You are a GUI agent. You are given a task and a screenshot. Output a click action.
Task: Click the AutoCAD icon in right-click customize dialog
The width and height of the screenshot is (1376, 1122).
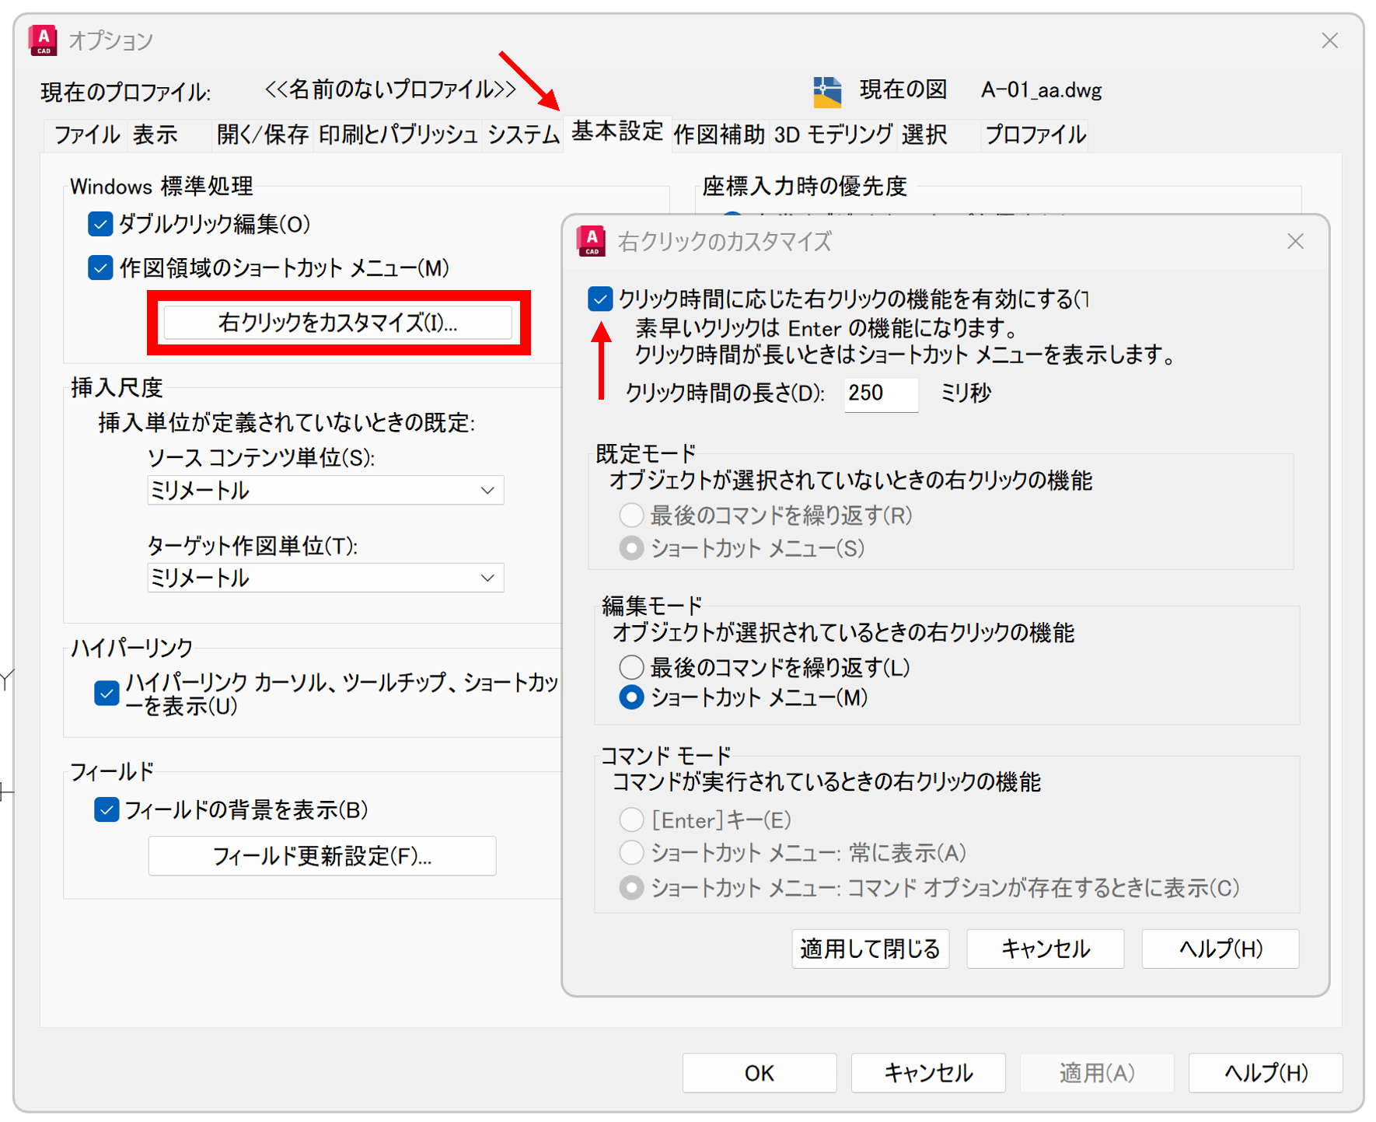pos(592,241)
